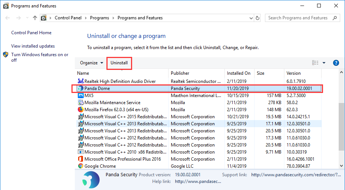The width and height of the screenshot is (345, 190).
Task: Select the Realtek Audio Driver icon
Action: pos(80,81)
